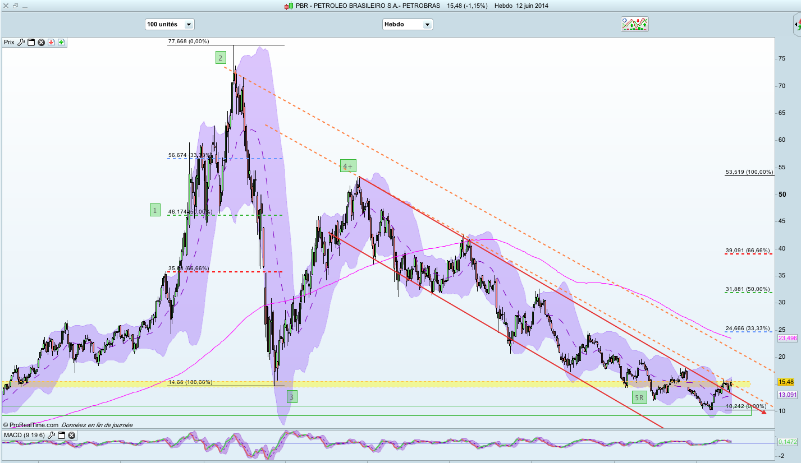
Task: Click the green wave label 2 marker
Action: pos(221,57)
